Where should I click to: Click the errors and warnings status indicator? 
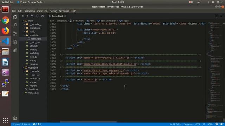tap(37, 124)
